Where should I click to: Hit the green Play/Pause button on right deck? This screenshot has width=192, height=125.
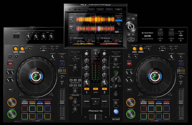coord(131,114)
